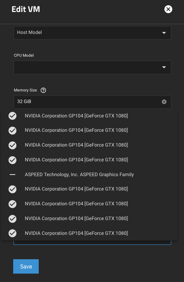Click the dash icon beside ASPEED Graphics

12,175
